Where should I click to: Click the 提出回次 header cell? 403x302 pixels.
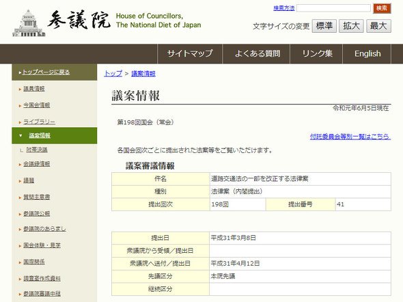point(161,204)
